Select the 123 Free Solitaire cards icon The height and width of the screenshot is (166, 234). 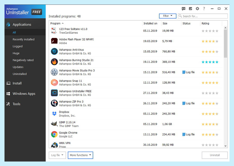54,31
